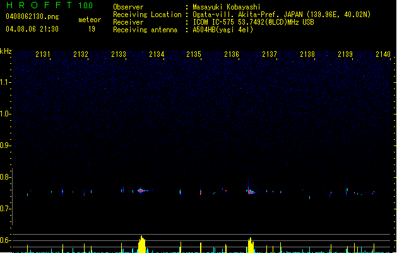397x253 pixels.
Task: Click the 2132 time axis marker
Action: point(81,54)
